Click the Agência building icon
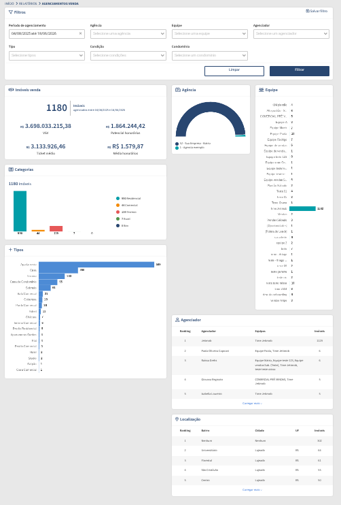Screen dimensions: 341x505 [178, 90]
